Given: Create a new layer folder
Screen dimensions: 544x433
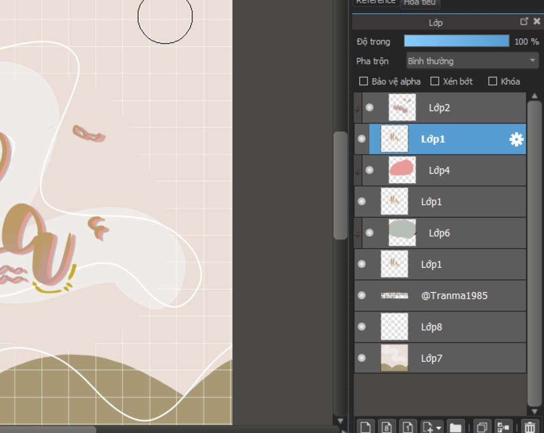Looking at the screenshot, I should point(455,427).
